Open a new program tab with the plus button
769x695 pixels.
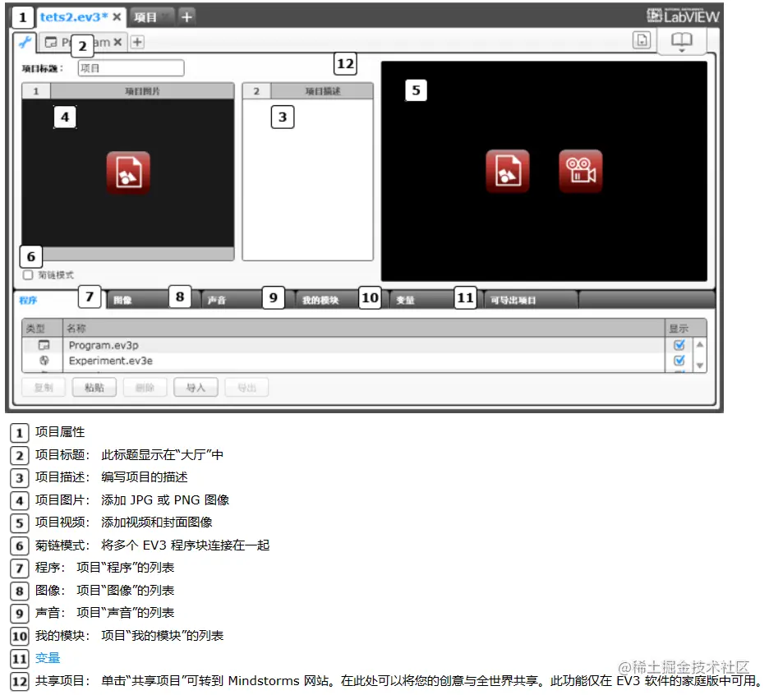140,41
